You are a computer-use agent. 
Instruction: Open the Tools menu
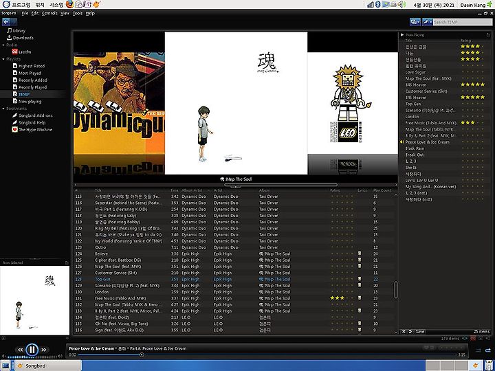tap(77, 13)
